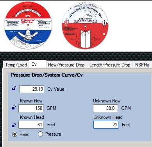Click the Cv Value field showing 29.19
This screenshot has width=152, height=147.
pyautogui.click(x=32, y=89)
